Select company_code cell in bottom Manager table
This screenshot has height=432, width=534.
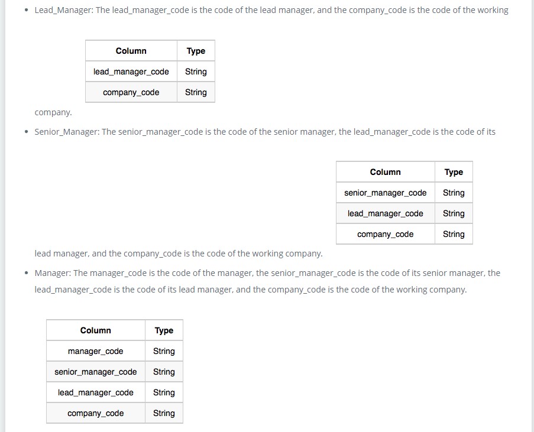coord(95,413)
